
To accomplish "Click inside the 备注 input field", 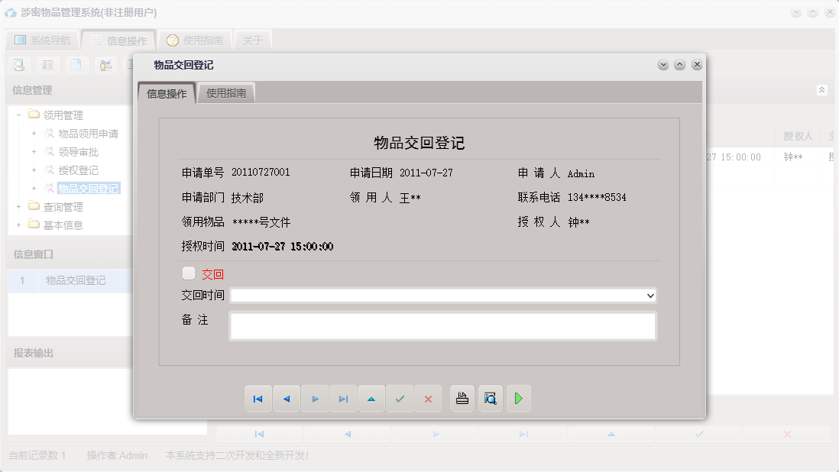I will (442, 326).
